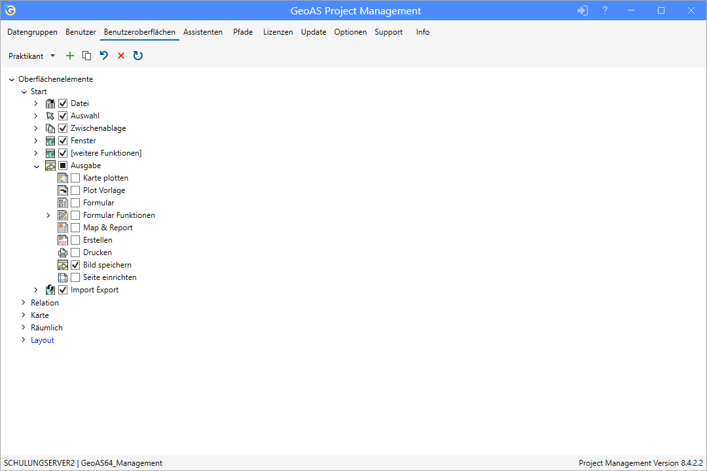Select the Erstellen tree item label
The width and height of the screenshot is (707, 471).
coord(98,240)
